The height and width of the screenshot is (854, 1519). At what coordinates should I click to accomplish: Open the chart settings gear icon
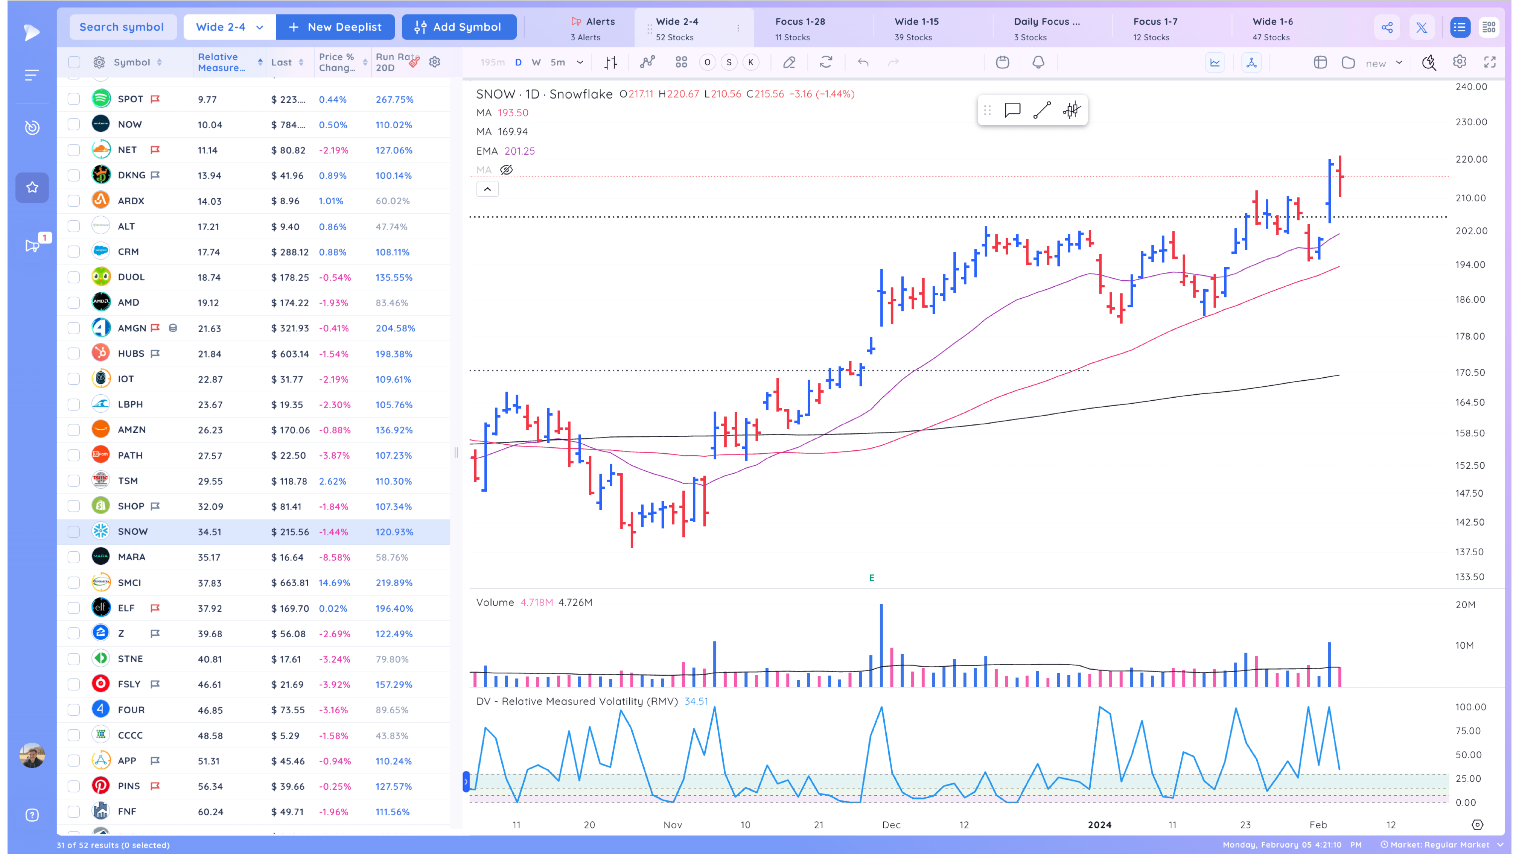pos(1460,62)
